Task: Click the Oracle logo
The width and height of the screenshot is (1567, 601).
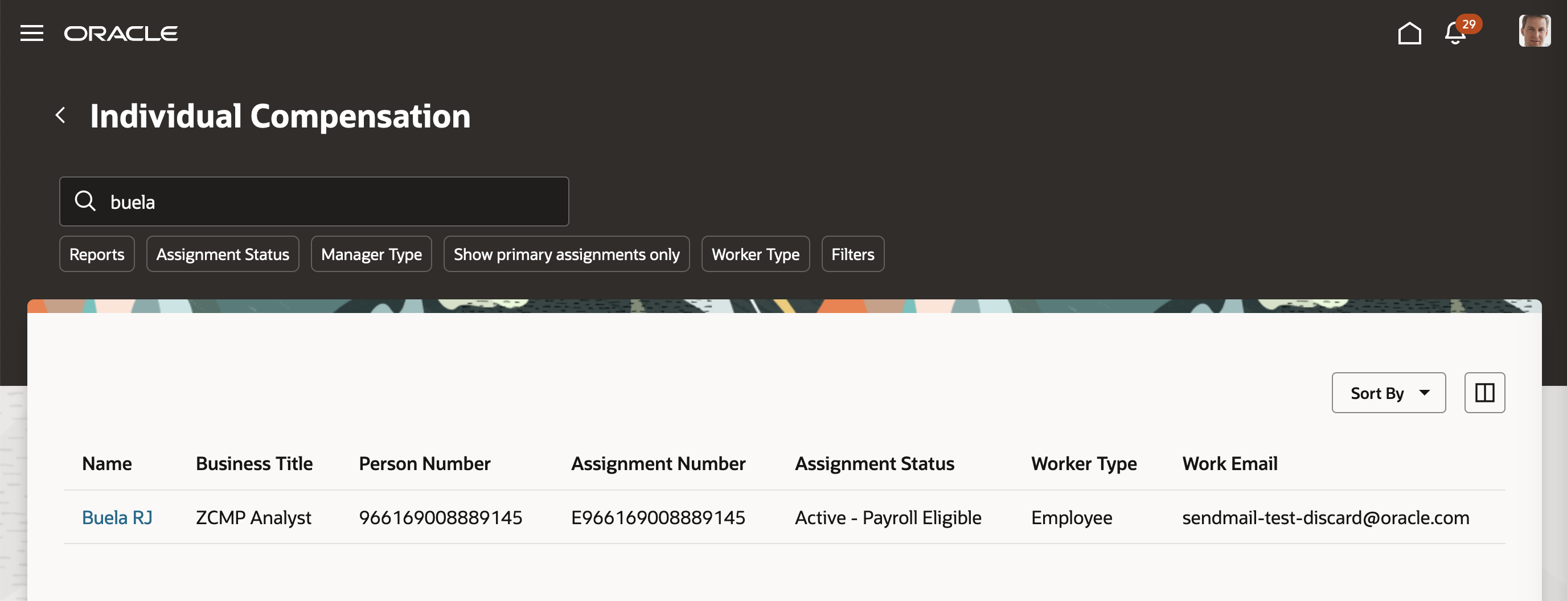Action: 121,34
